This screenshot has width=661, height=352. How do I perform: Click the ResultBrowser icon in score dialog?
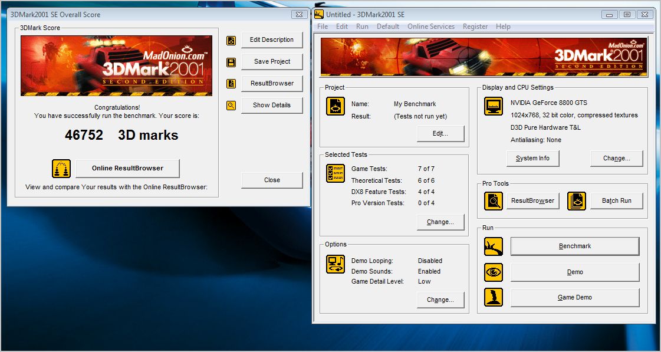tap(231, 84)
